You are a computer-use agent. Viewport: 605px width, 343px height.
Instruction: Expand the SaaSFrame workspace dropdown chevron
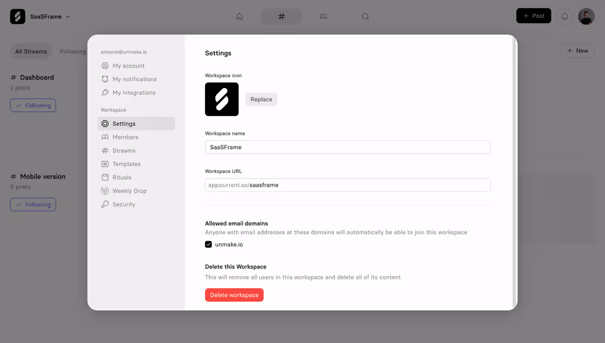[x=68, y=16]
